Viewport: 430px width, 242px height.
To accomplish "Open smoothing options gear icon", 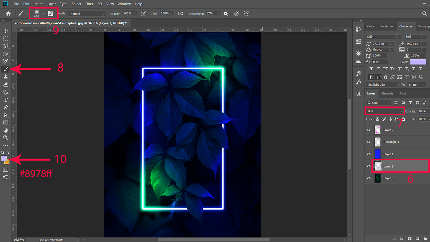I will 226,14.
